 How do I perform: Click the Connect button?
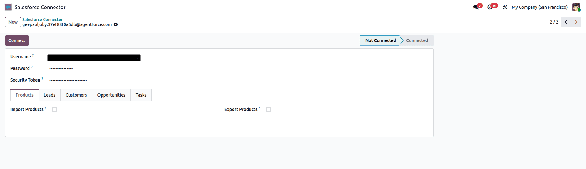click(17, 40)
